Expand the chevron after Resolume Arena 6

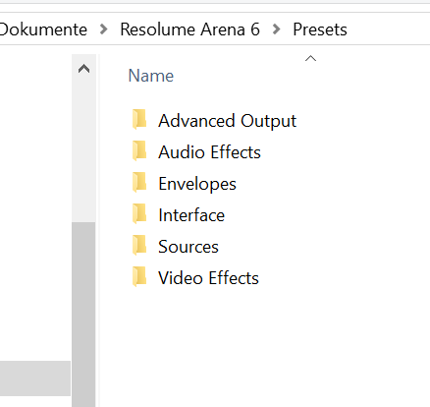277,29
